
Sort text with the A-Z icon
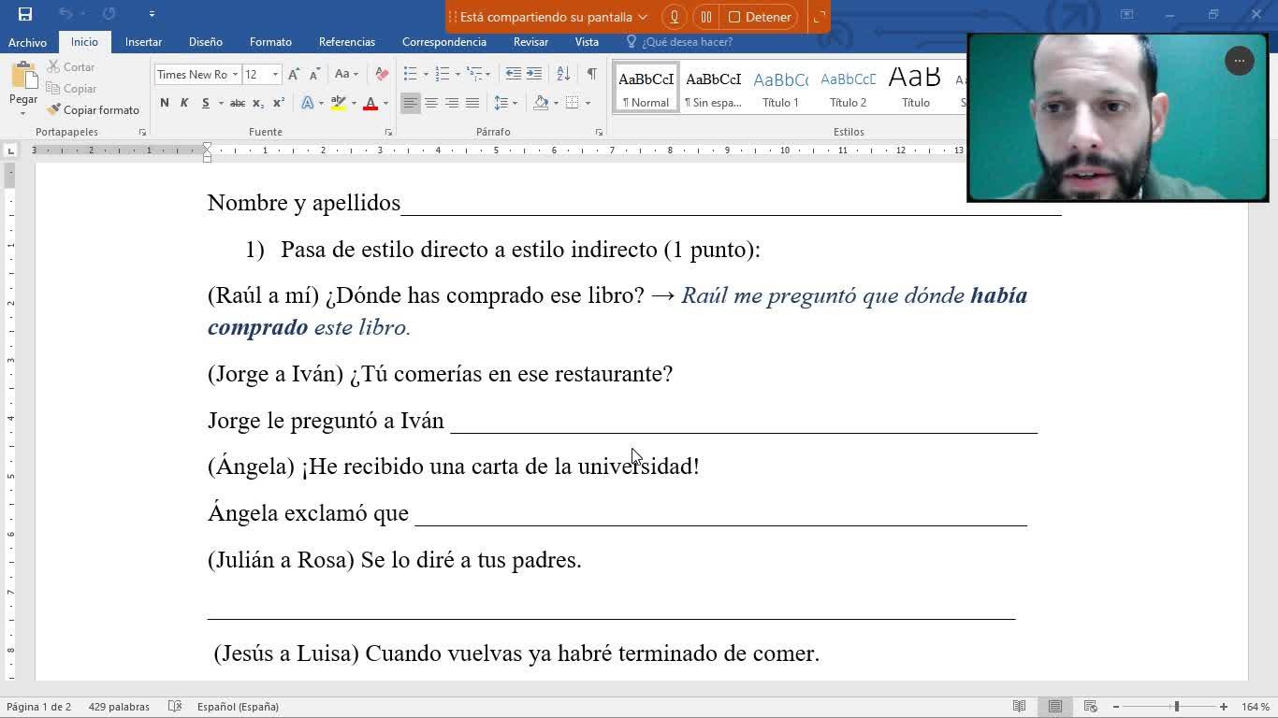[563, 74]
